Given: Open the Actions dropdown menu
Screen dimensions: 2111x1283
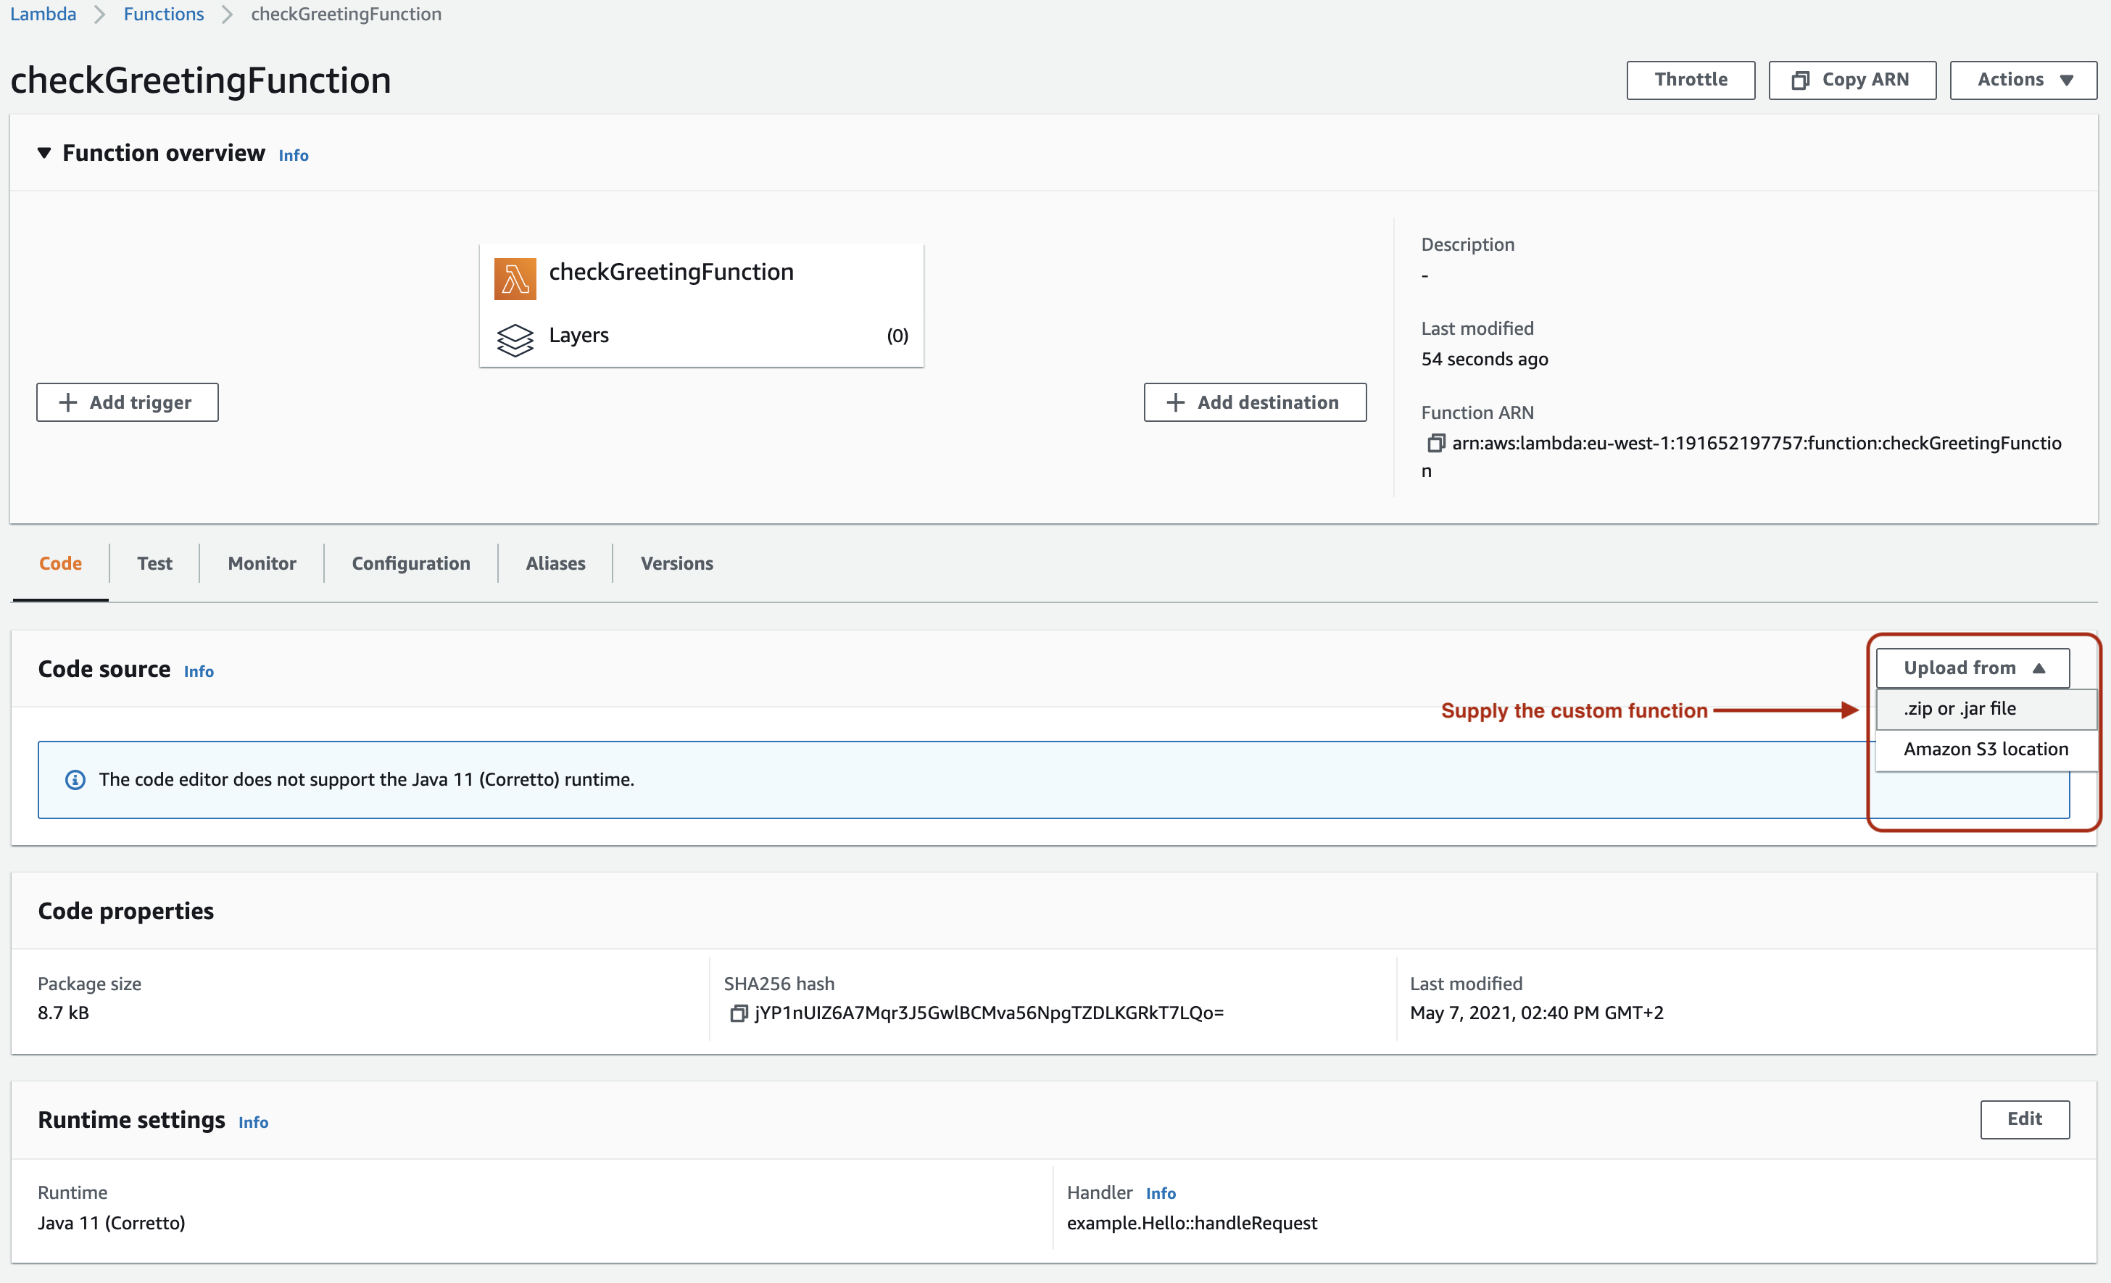Looking at the screenshot, I should (x=2023, y=80).
